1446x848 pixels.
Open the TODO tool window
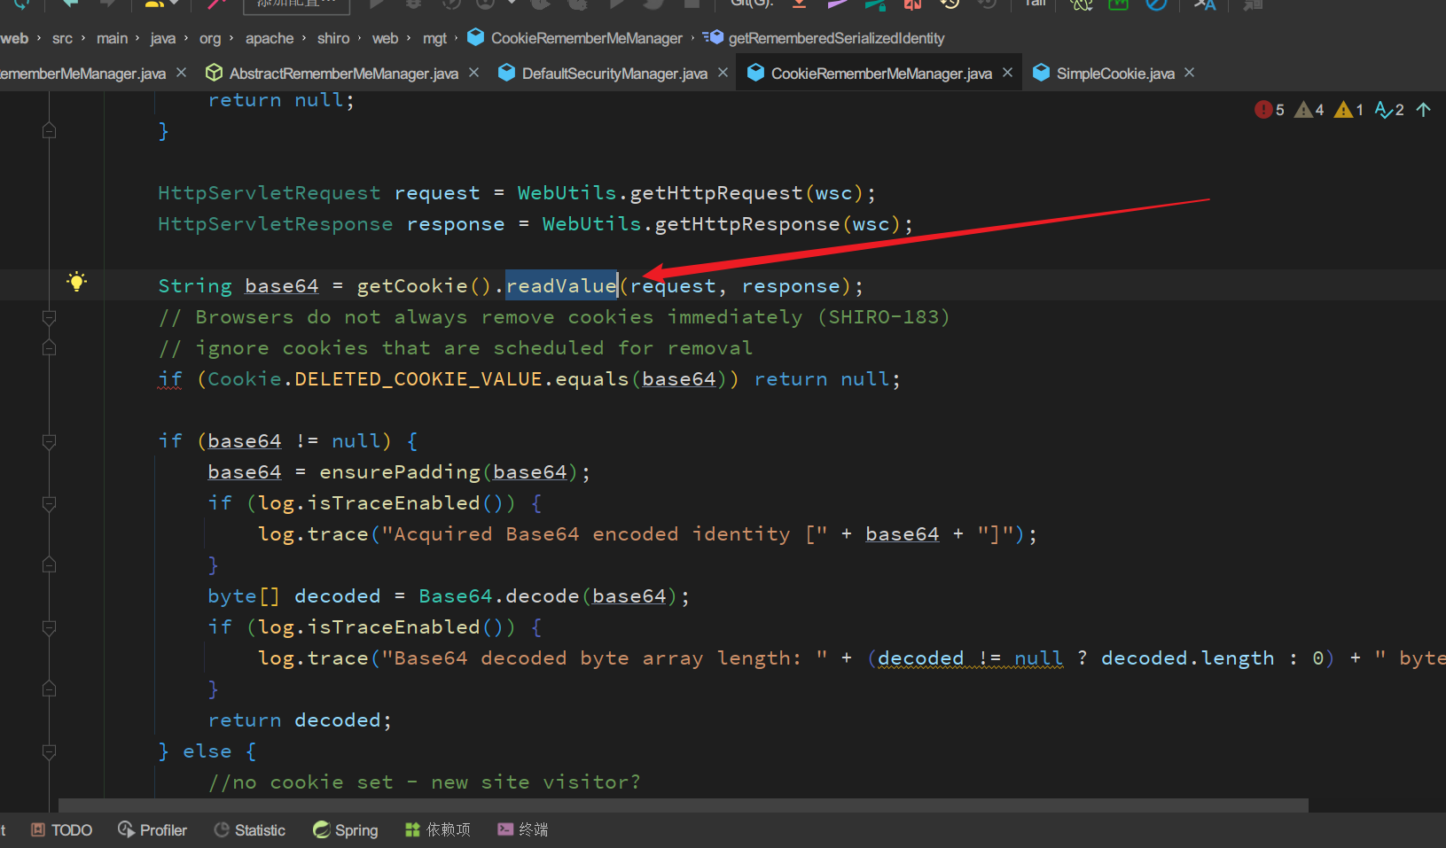tap(62, 830)
